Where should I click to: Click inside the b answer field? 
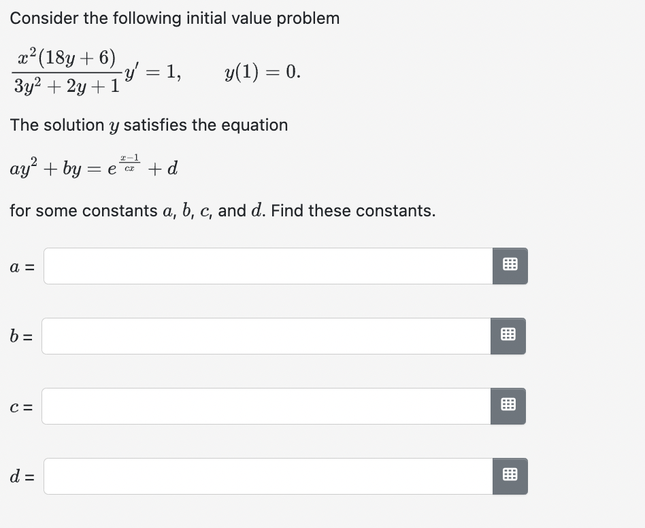265,336
